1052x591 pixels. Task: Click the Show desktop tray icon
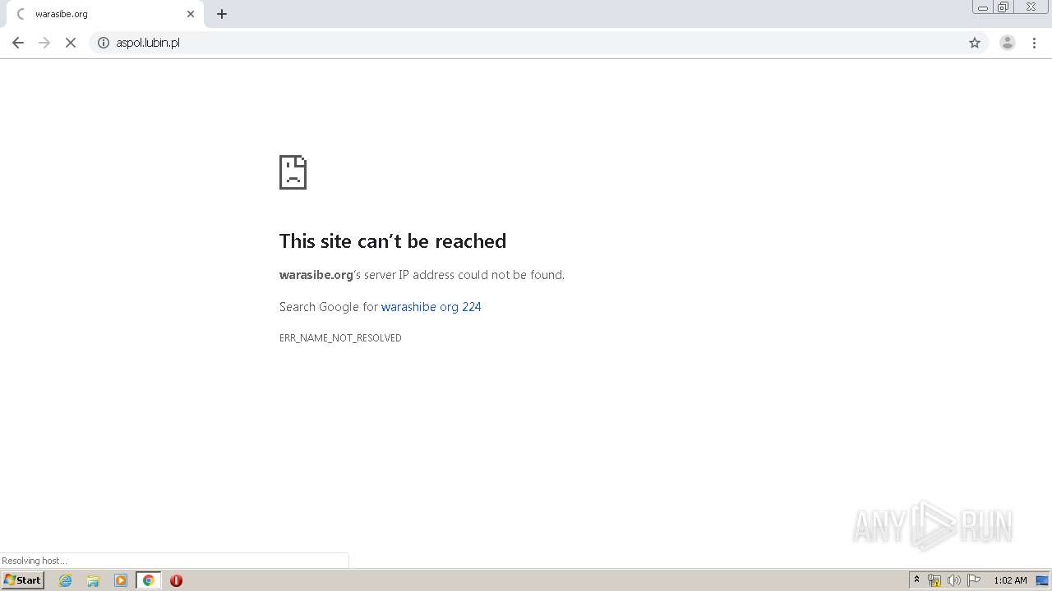tap(1042, 580)
